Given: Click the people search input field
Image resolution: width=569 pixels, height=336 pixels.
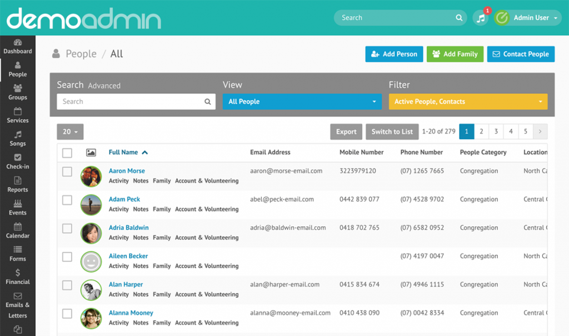Looking at the screenshot, I should click(x=131, y=101).
